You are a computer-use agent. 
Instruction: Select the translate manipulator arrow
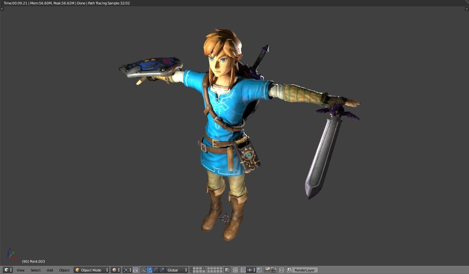(149, 270)
